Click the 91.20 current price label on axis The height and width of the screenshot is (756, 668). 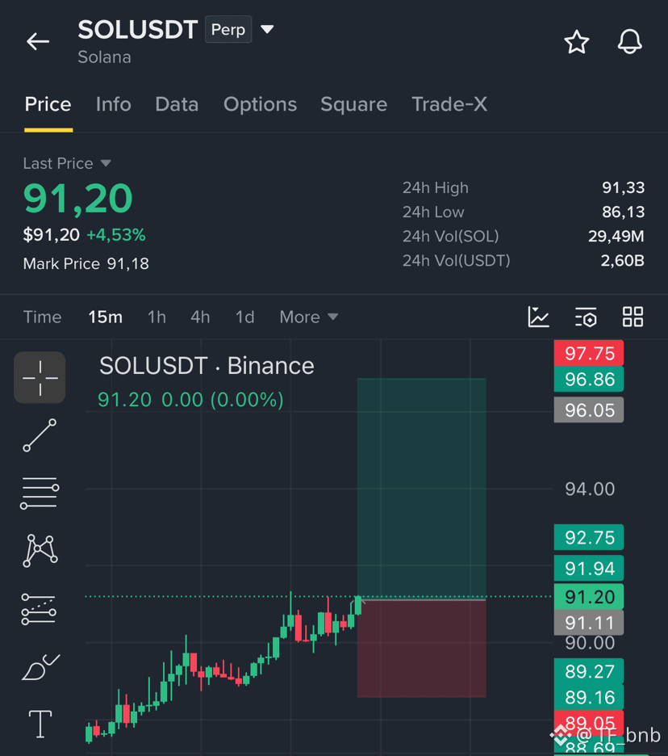tap(589, 597)
